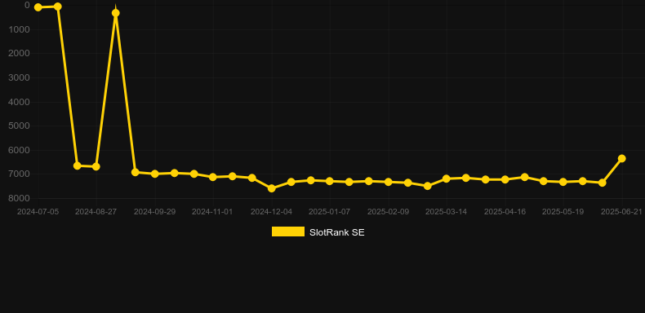This screenshot has height=313, width=645.
Task: Select the data point above 2024-09-29
Action: [x=154, y=174]
